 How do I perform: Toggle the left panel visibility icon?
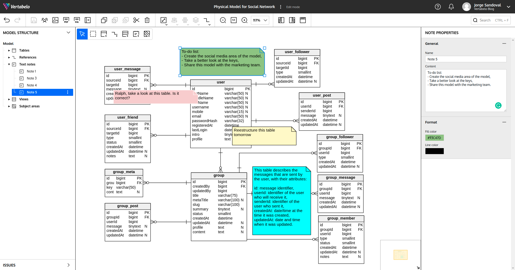[x=281, y=20]
